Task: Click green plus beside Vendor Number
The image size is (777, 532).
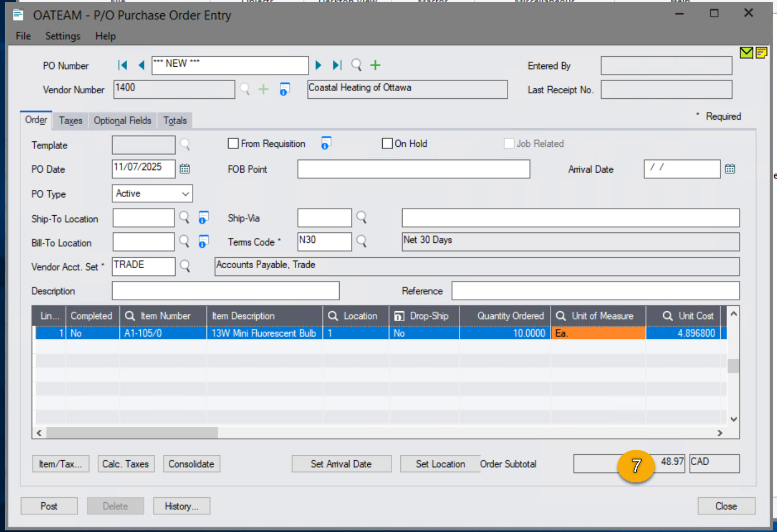Action: coord(263,89)
